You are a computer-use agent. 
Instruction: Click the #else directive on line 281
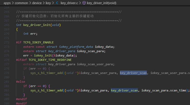point(20,82)
